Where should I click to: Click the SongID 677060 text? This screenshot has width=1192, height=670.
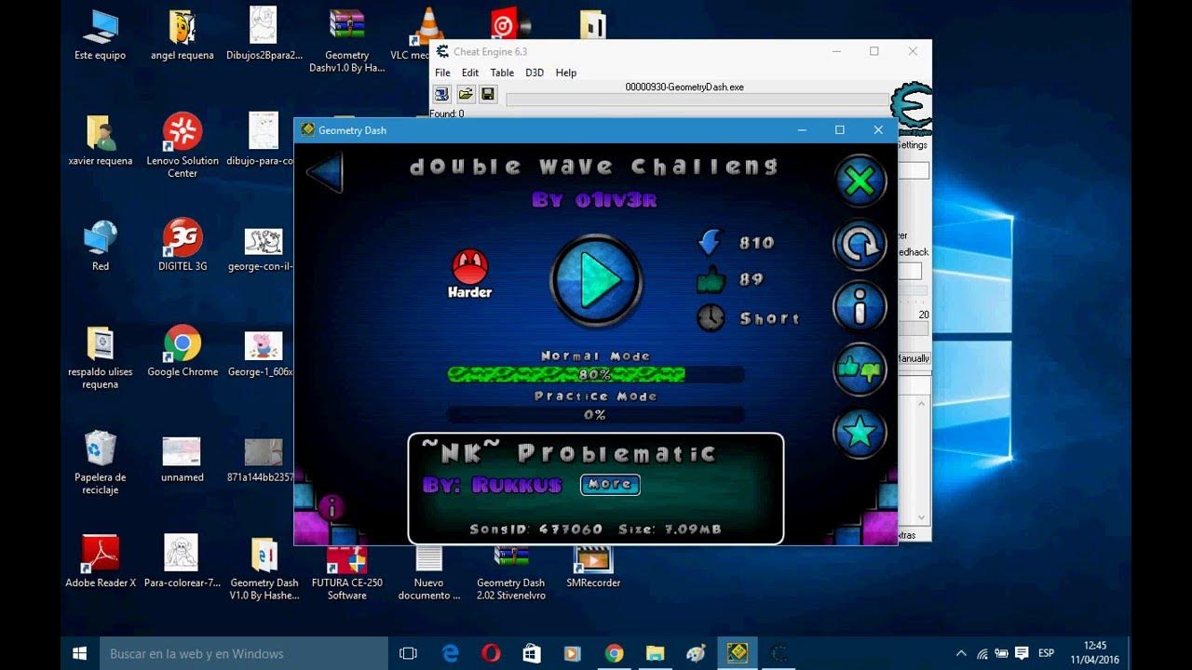(x=535, y=529)
